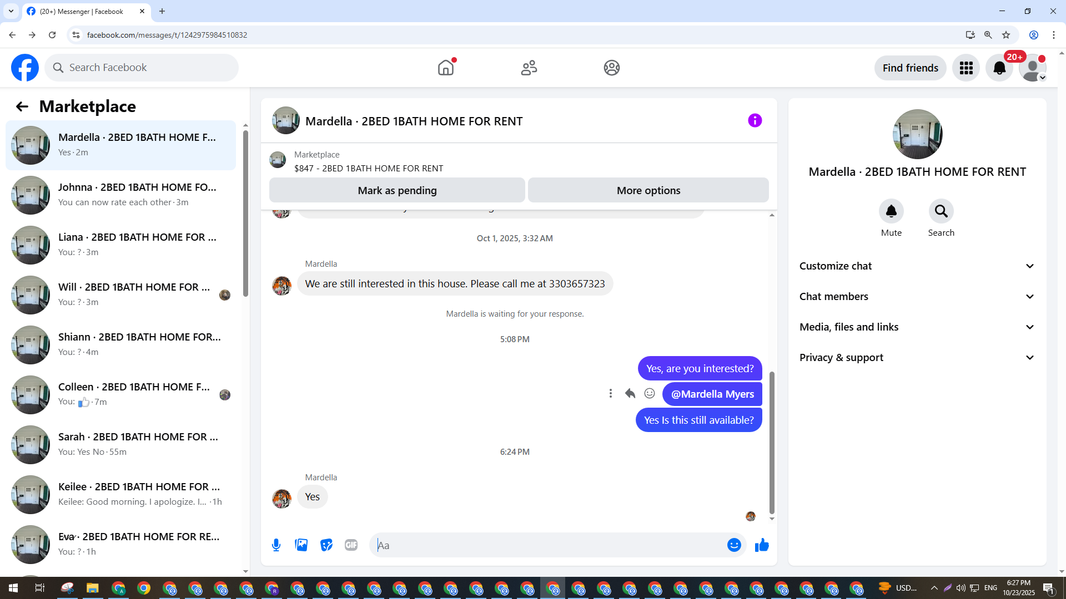Send a thumbs up like
The image size is (1066, 599).
(x=762, y=545)
